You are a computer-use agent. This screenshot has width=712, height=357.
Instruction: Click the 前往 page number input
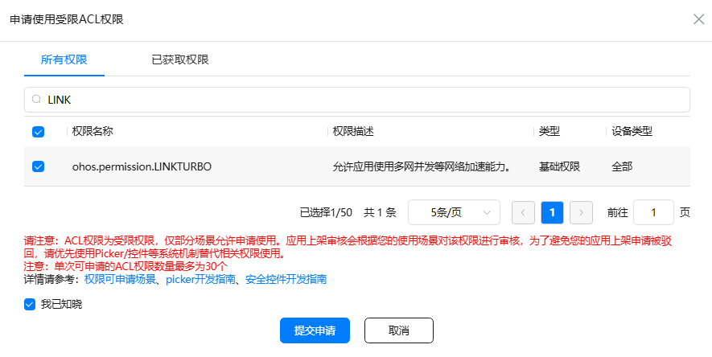point(653,212)
